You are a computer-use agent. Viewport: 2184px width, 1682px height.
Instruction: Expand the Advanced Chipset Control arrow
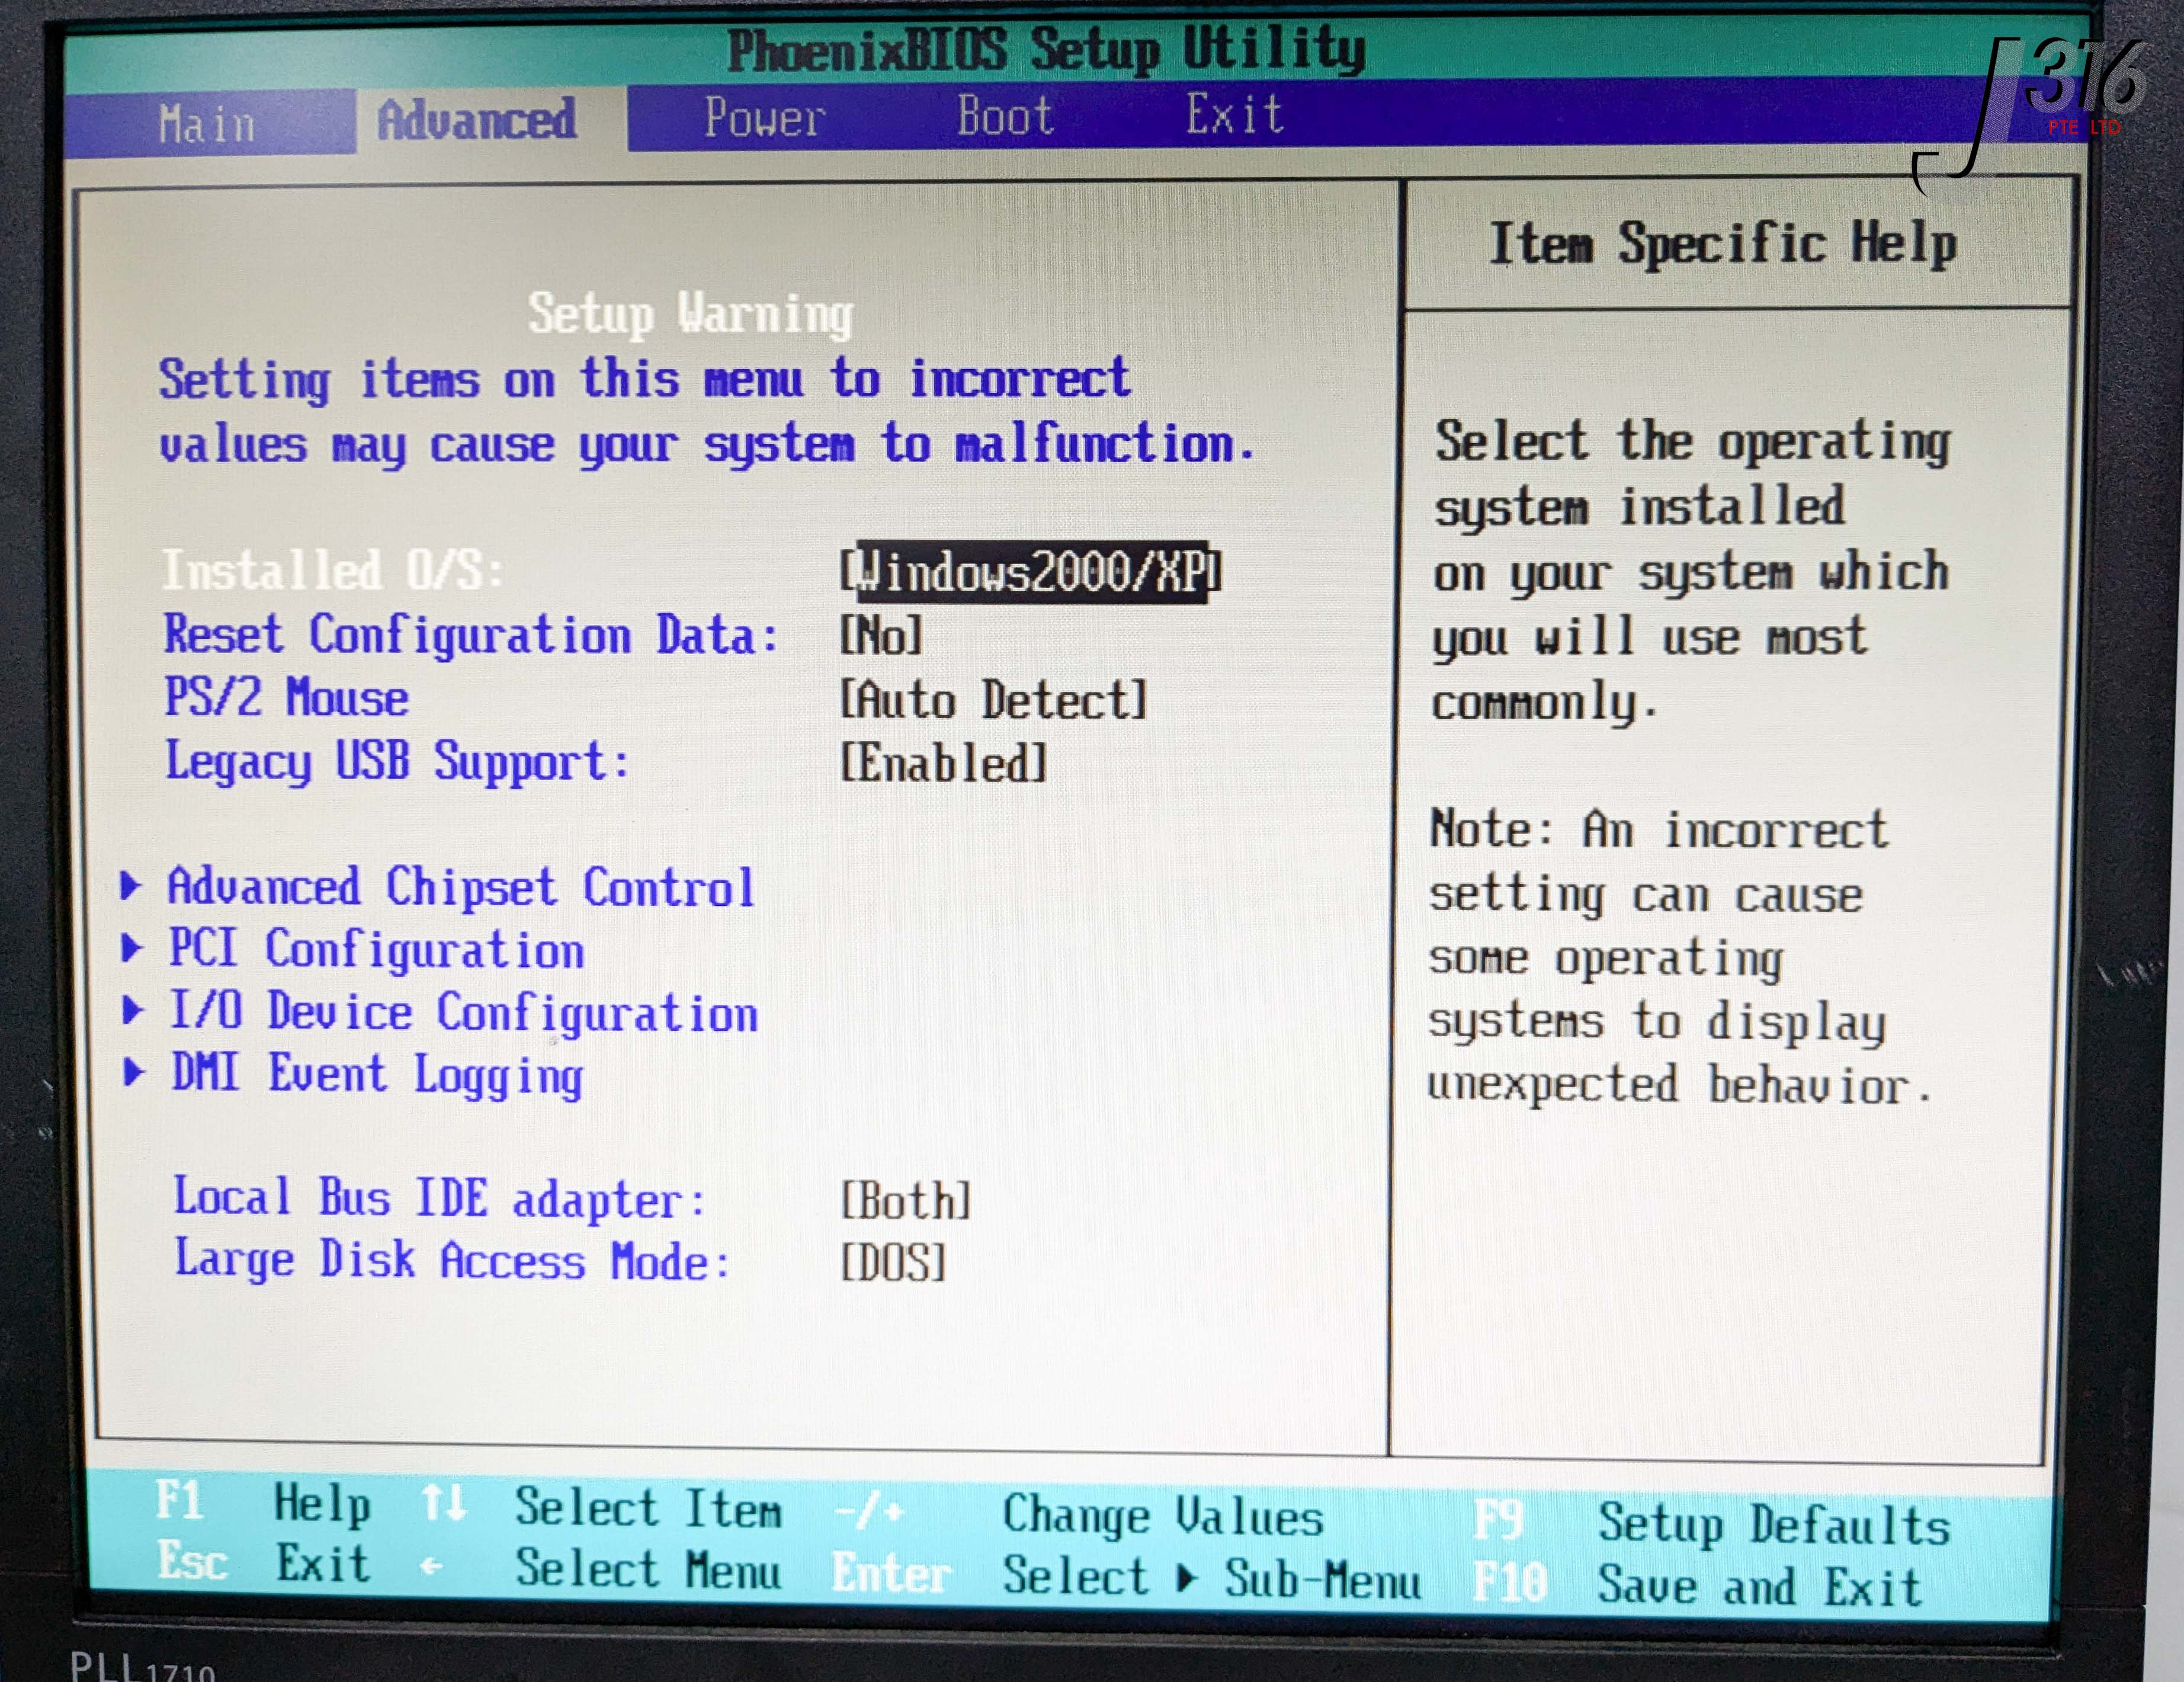coord(130,886)
